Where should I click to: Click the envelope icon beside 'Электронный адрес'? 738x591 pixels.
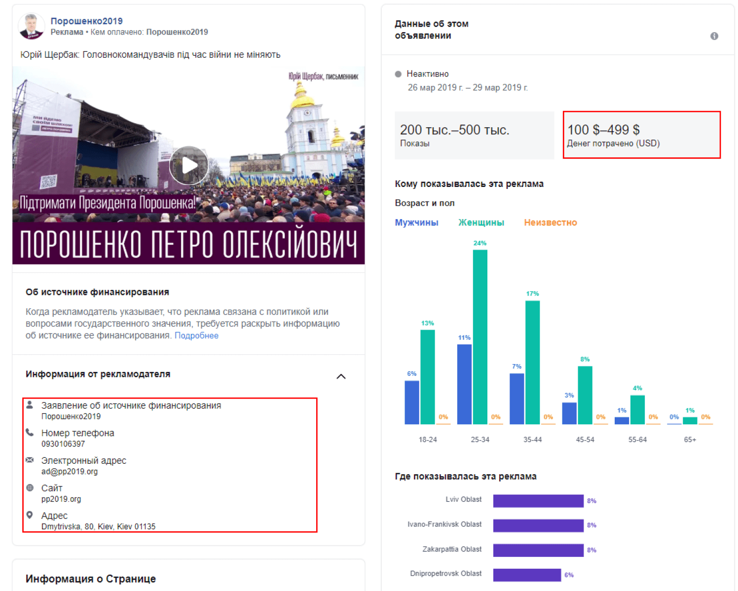pyautogui.click(x=30, y=460)
